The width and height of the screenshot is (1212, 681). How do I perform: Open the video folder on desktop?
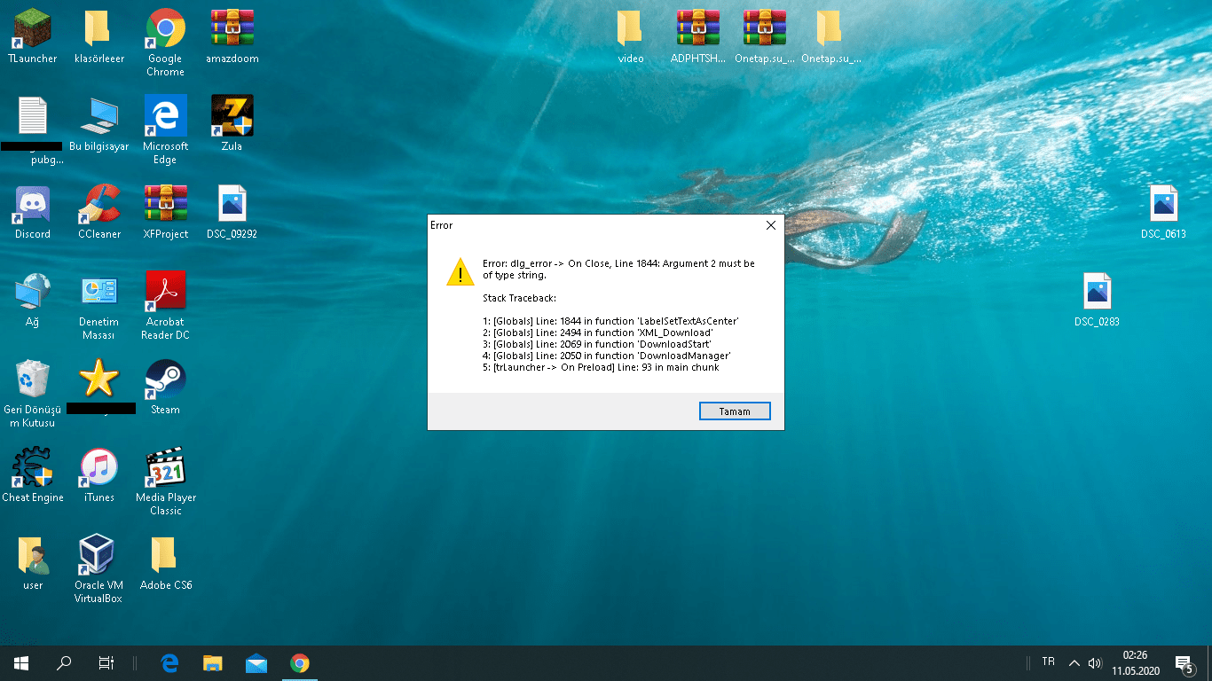(x=630, y=37)
